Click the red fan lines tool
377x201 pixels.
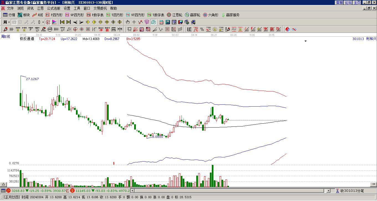click(135, 29)
